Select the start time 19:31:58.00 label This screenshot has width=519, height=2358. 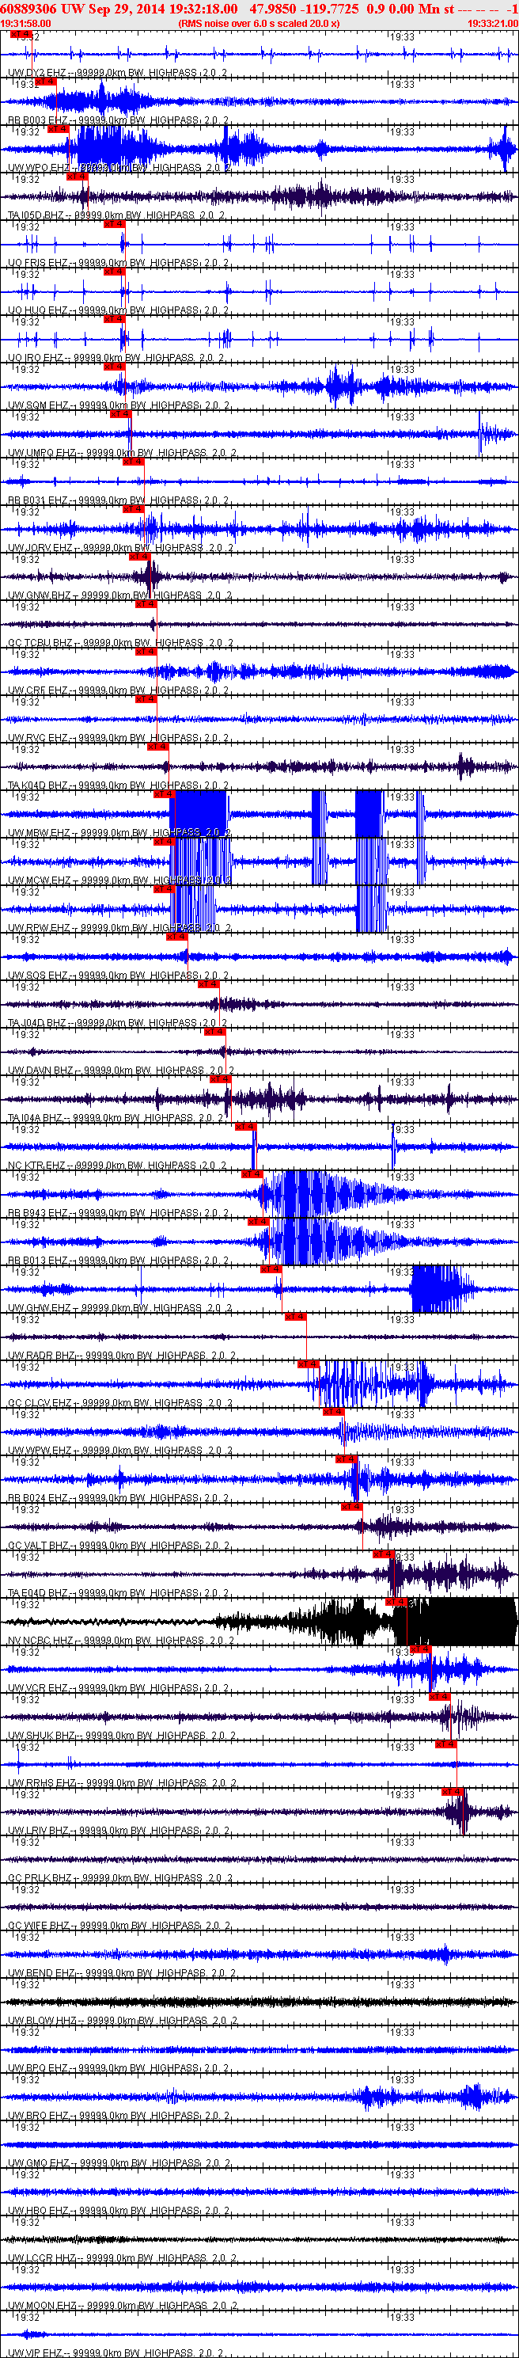click(25, 24)
